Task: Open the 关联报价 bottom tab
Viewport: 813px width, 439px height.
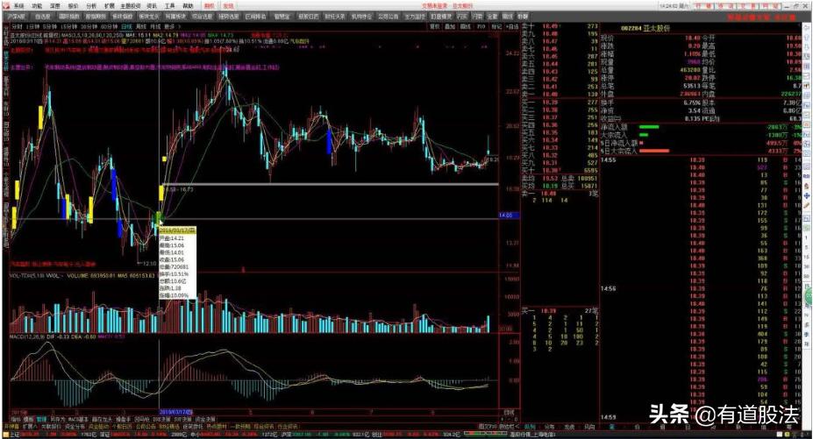Action: coord(51,426)
